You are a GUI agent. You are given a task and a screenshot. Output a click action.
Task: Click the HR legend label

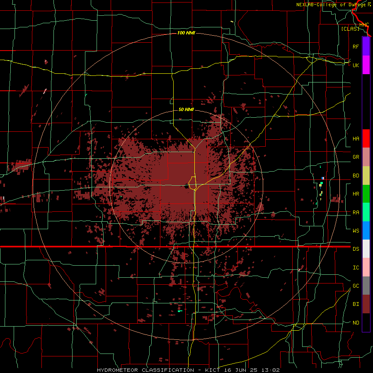point(356,194)
